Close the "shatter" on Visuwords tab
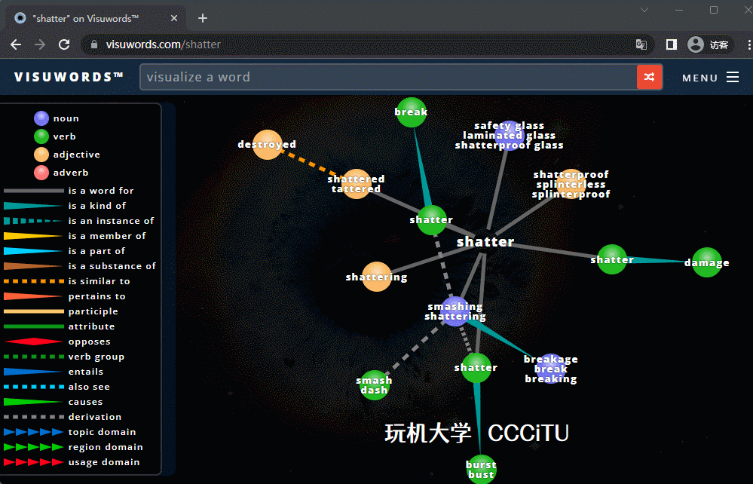Screen dimensions: 753x484 (174, 18)
